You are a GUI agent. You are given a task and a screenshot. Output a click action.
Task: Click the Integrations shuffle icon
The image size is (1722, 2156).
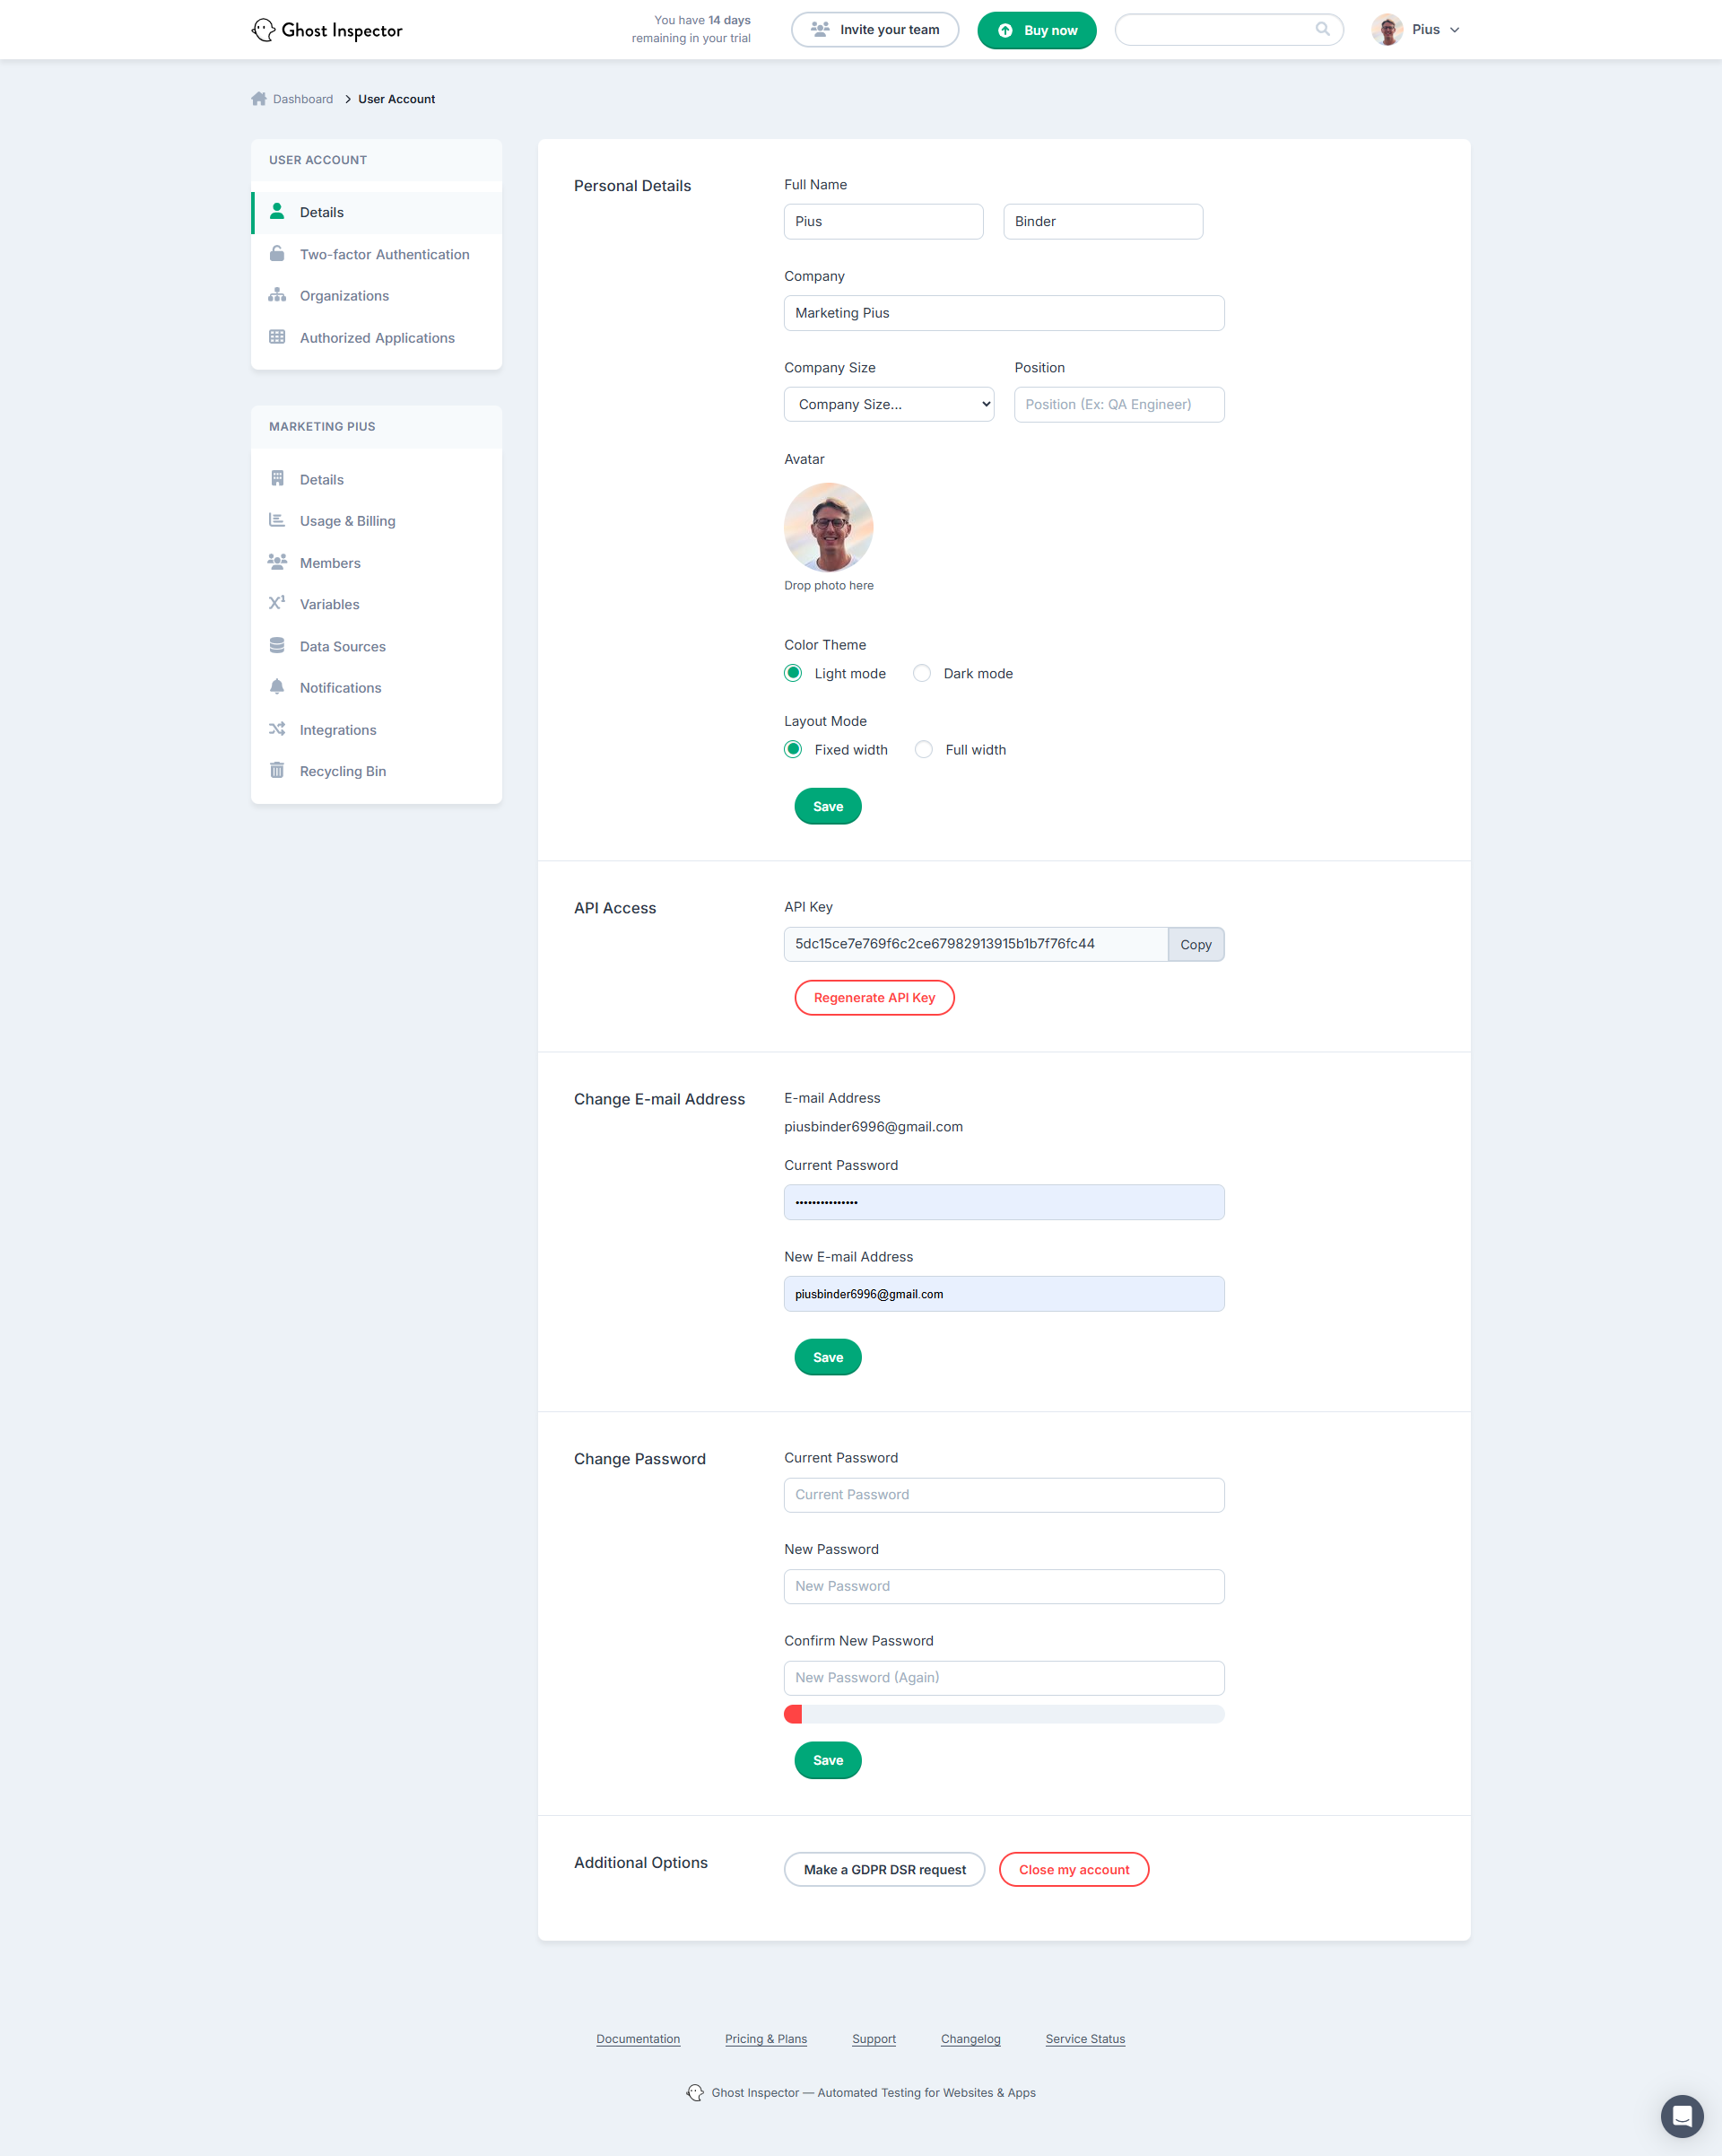[277, 729]
